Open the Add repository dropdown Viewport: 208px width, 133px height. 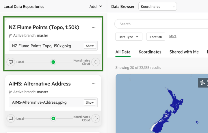point(96,7)
